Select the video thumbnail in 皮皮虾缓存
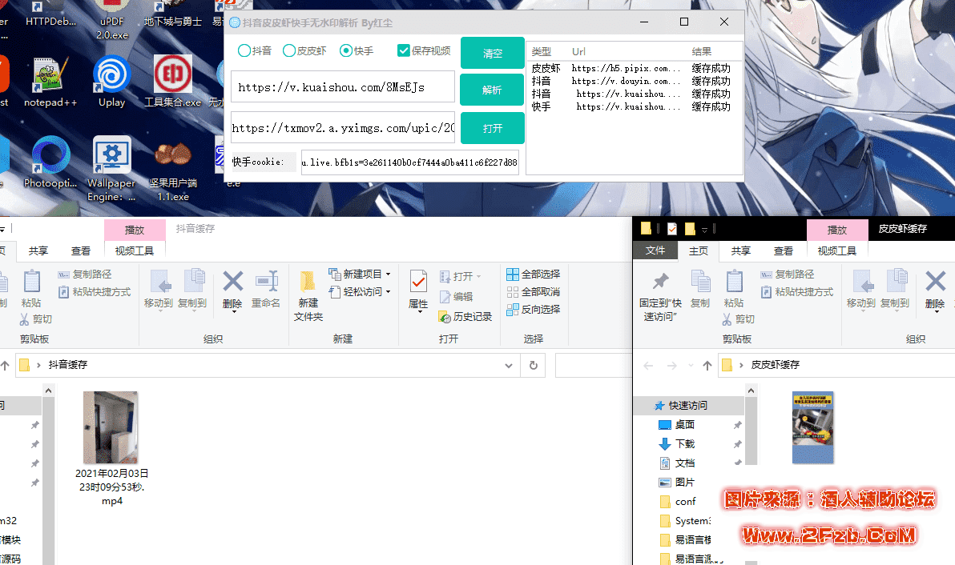 (x=812, y=427)
